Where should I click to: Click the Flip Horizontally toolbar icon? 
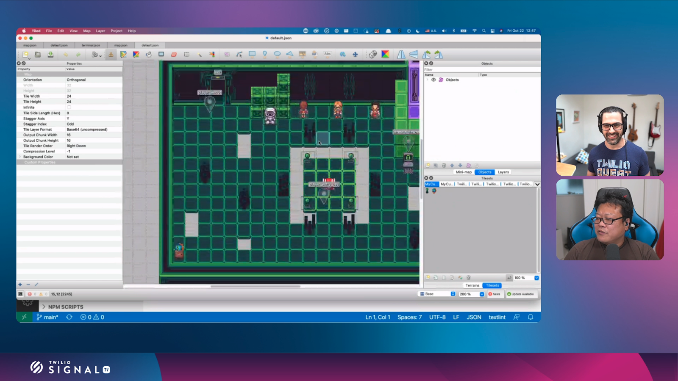click(x=401, y=54)
